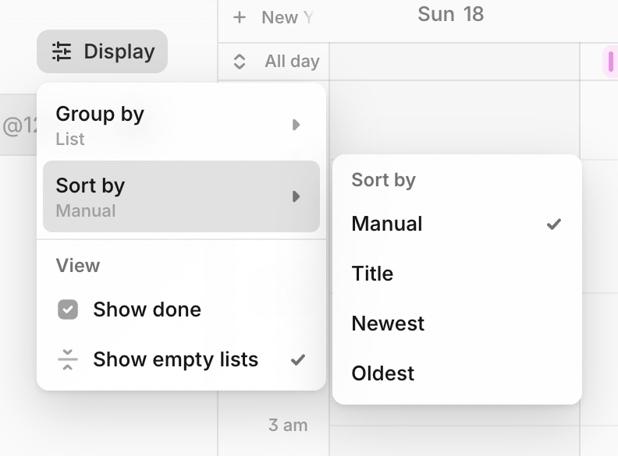Screen dimensions: 618x456
Task: Open the Sort by menu row
Action: pyautogui.click(x=181, y=196)
